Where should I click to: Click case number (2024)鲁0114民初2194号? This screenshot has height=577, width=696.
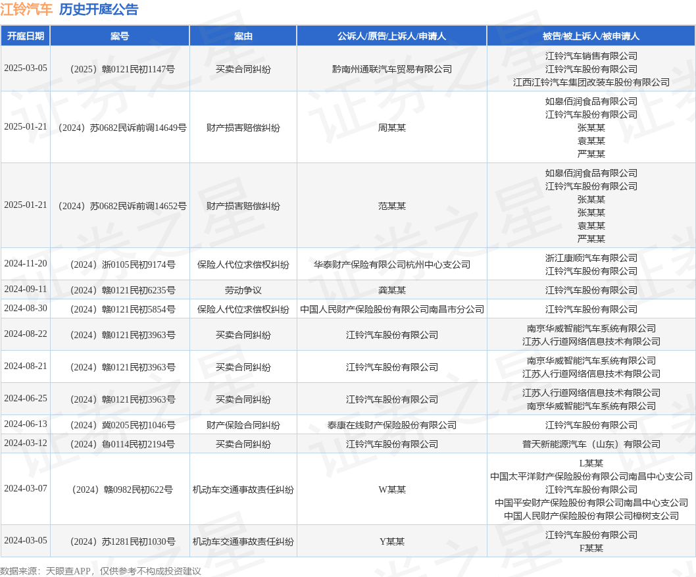120,444
